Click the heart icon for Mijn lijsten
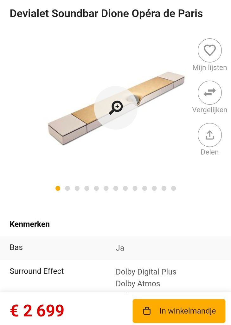The height and width of the screenshot is (325, 231). [x=209, y=50]
